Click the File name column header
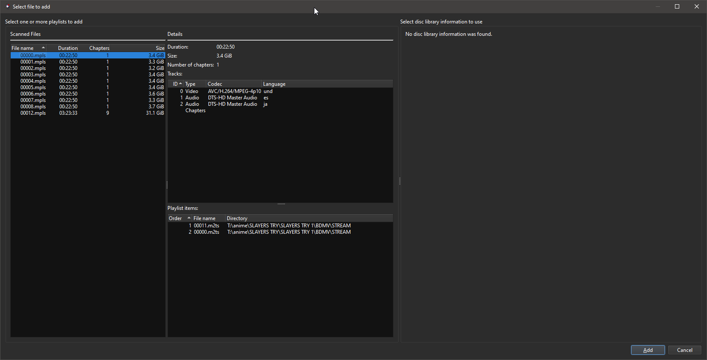Image resolution: width=707 pixels, height=360 pixels. click(23, 48)
